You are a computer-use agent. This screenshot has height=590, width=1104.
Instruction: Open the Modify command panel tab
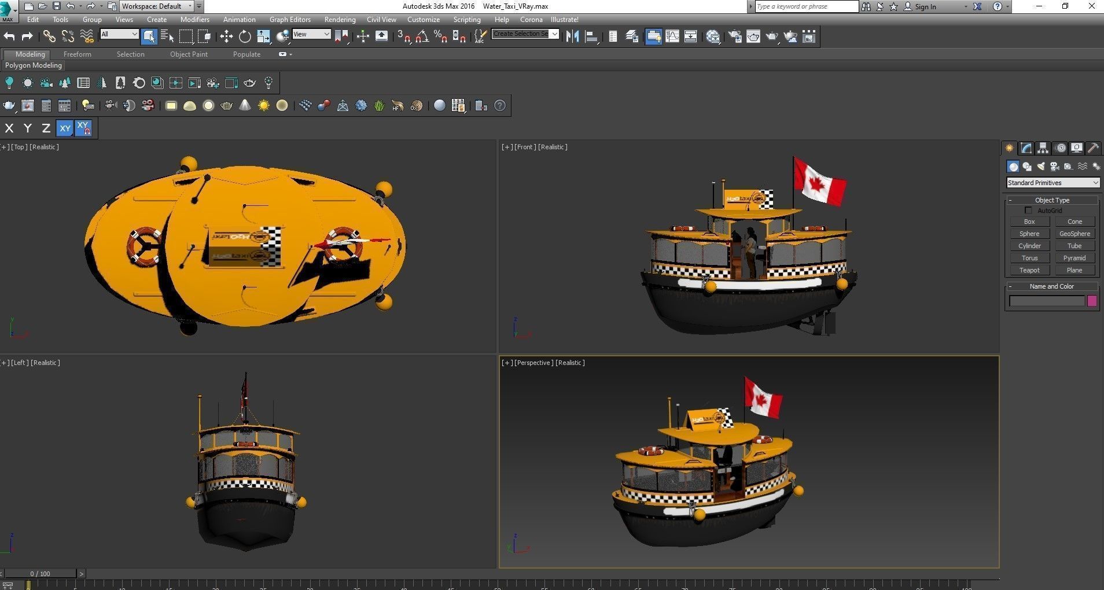tap(1026, 148)
